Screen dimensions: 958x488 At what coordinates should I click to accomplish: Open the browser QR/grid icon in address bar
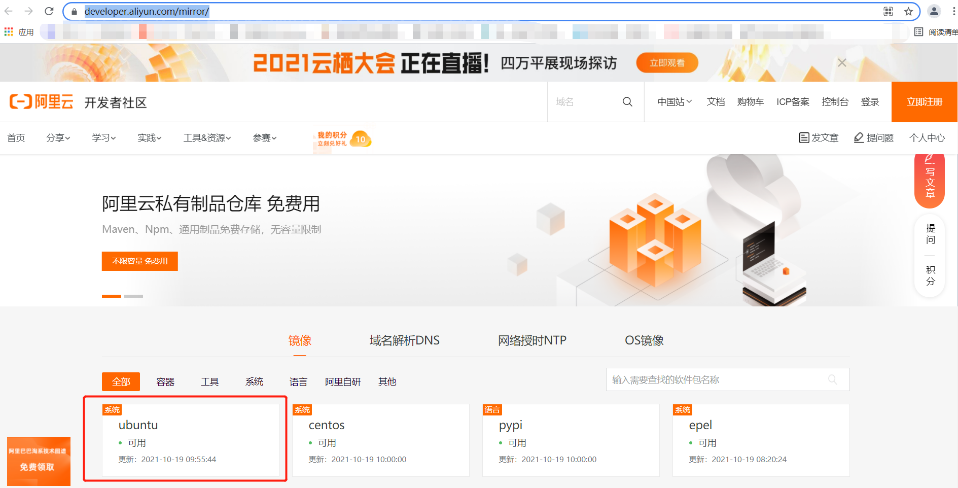(888, 12)
